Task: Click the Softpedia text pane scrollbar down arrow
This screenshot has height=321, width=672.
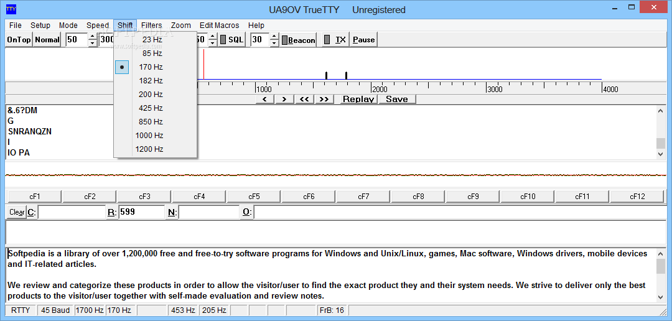Action: 660,297
